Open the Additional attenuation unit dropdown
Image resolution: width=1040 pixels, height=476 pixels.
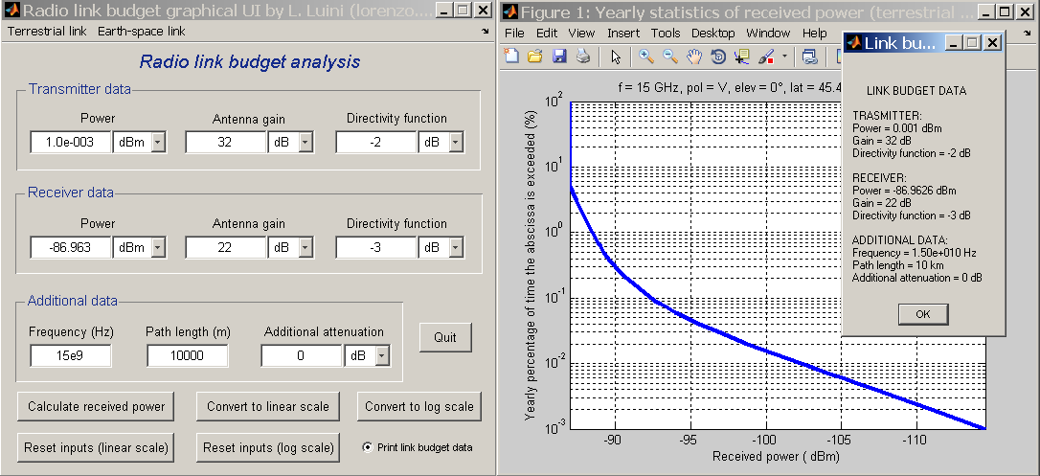point(382,356)
